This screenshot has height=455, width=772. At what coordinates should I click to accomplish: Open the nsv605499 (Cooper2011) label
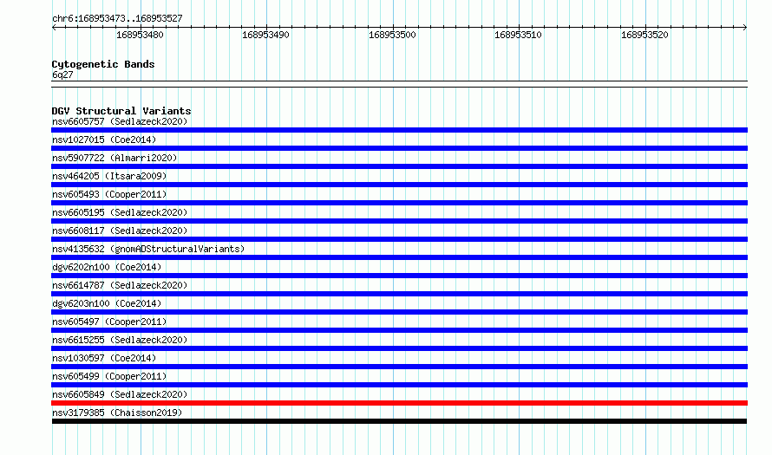pyautogui.click(x=109, y=376)
